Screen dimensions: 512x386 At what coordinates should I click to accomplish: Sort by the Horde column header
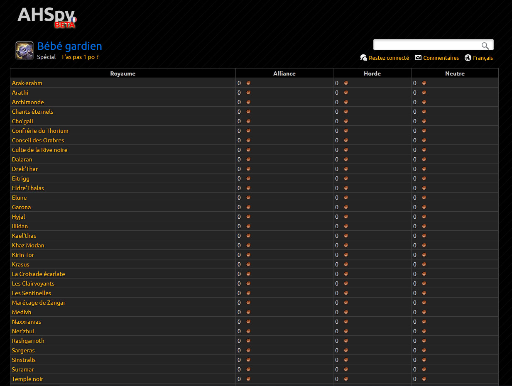372,73
